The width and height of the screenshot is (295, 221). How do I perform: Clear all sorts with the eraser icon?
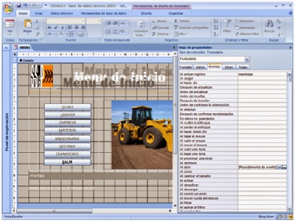216,34
